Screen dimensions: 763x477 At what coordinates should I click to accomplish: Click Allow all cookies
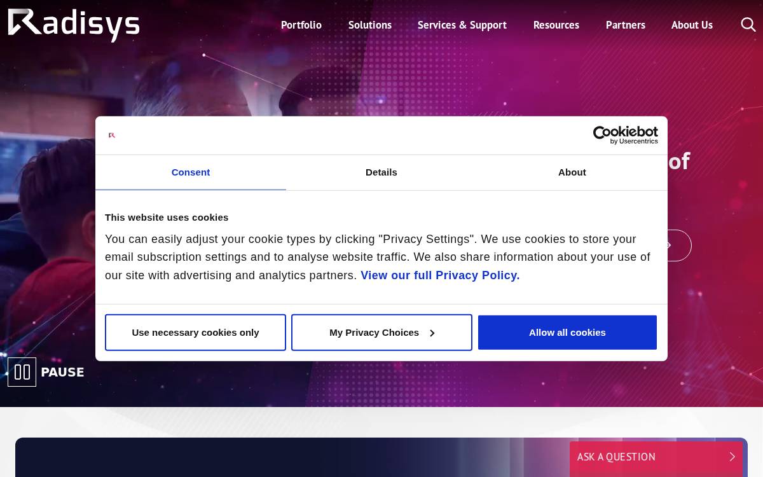567,333
